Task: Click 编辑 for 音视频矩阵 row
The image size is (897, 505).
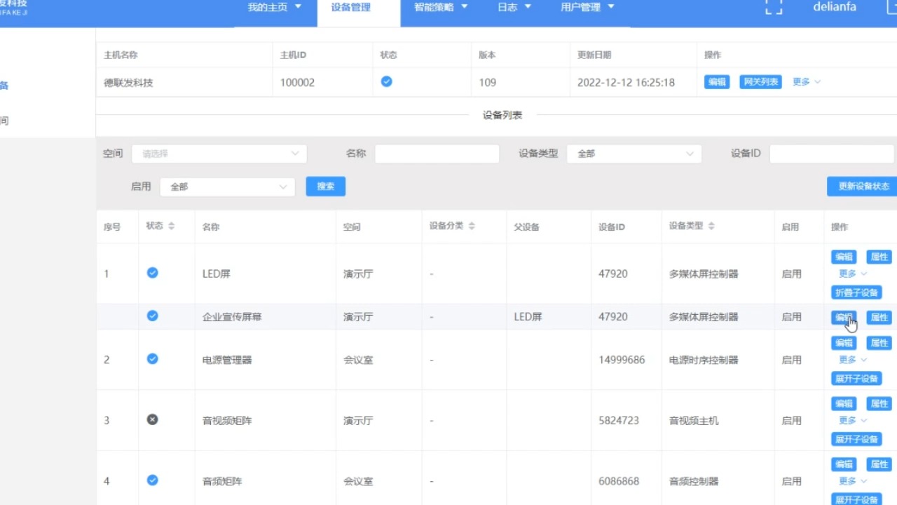Action: coord(844,404)
